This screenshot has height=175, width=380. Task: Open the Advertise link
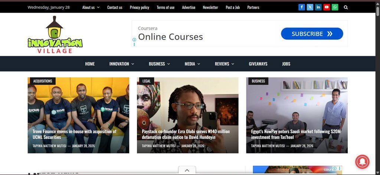pos(189,7)
